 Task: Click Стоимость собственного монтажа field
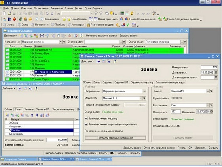tap(57, 140)
